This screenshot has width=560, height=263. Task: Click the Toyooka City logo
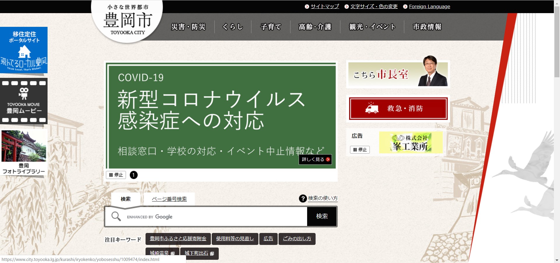[127, 21]
